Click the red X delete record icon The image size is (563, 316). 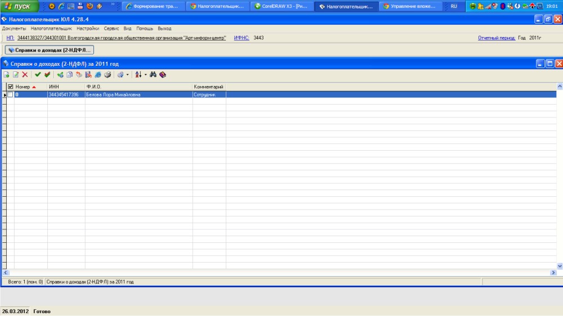(x=25, y=75)
